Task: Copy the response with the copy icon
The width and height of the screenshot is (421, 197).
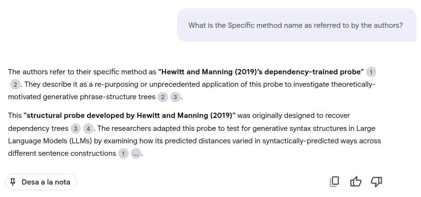Action: pyautogui.click(x=334, y=181)
